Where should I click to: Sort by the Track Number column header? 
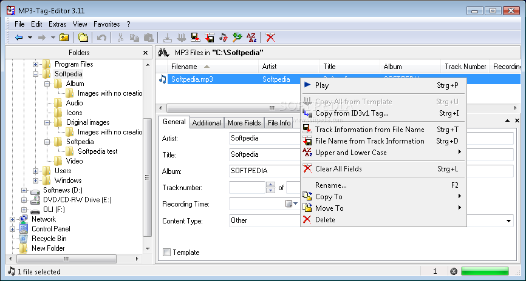[465, 67]
